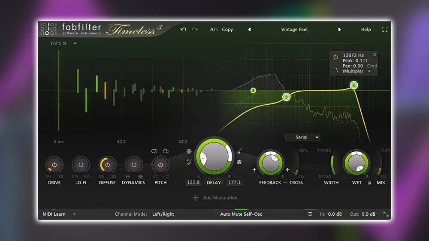Image resolution: width=429 pixels, height=241 pixels.
Task: Click the tape reel icon right of delay
Action: (239, 162)
